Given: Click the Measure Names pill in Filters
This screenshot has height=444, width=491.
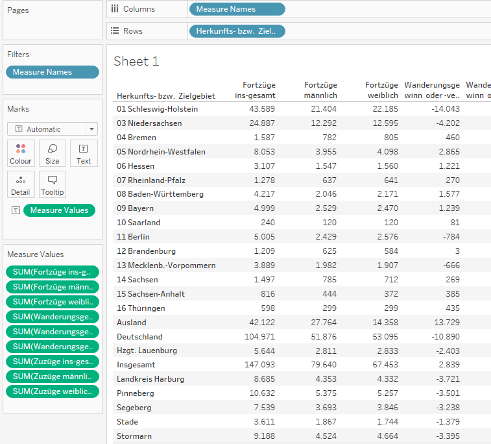Looking at the screenshot, I should pyautogui.click(x=52, y=72).
